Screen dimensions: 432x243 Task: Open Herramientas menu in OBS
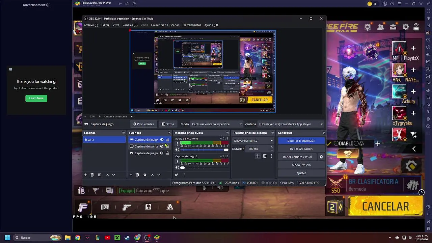click(x=192, y=25)
